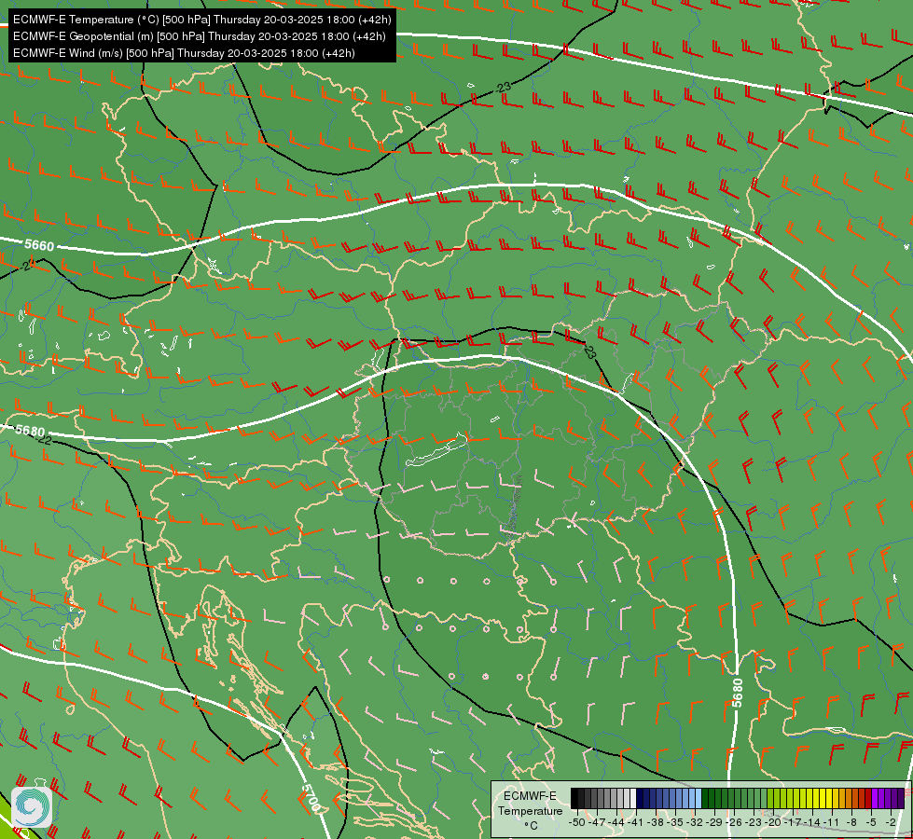Select the ECMWF-E Temperature 500 hPa title line
Image resolution: width=913 pixels, height=839 pixels.
point(201,20)
